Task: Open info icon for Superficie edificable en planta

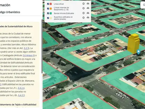Action: (x=83, y=18)
